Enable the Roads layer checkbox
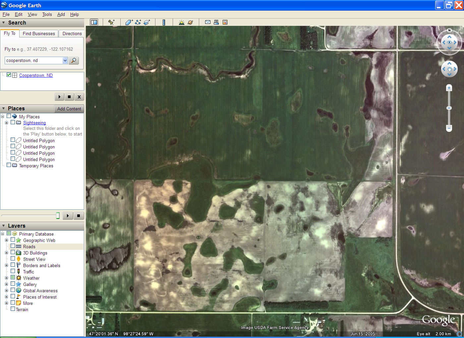 (x=13, y=246)
